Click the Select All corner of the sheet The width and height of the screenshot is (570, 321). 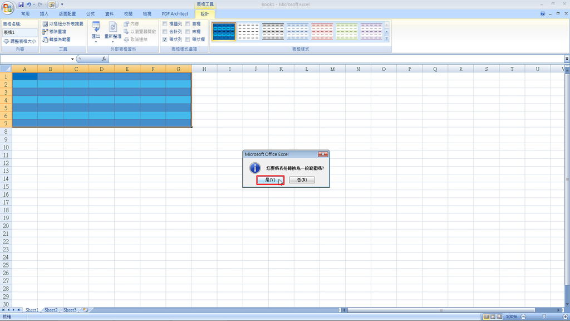point(6,69)
